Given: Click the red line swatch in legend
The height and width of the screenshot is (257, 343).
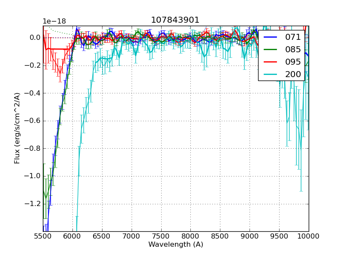Looking at the screenshot, I should [271, 62].
